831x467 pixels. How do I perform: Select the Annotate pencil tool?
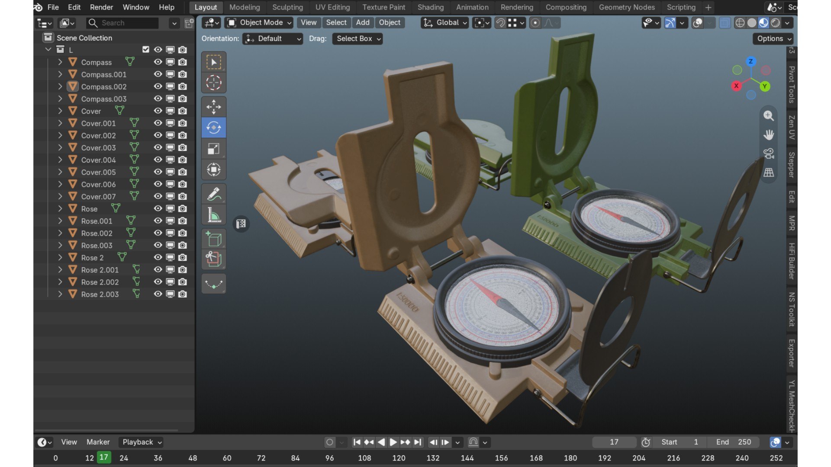pyautogui.click(x=213, y=194)
